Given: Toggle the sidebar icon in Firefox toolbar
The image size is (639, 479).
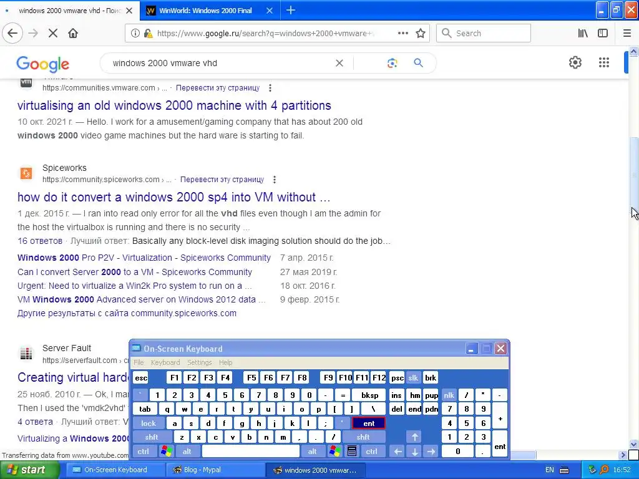Looking at the screenshot, I should [x=603, y=33].
